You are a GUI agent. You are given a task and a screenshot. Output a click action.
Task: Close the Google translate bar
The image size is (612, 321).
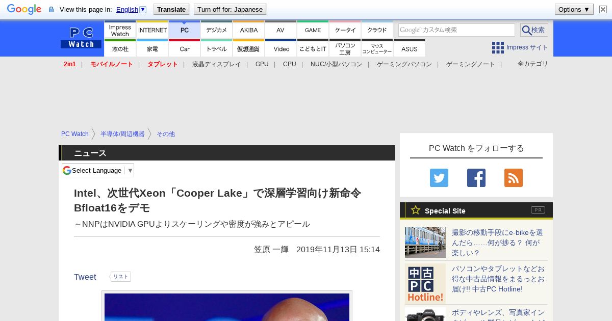pyautogui.click(x=603, y=9)
